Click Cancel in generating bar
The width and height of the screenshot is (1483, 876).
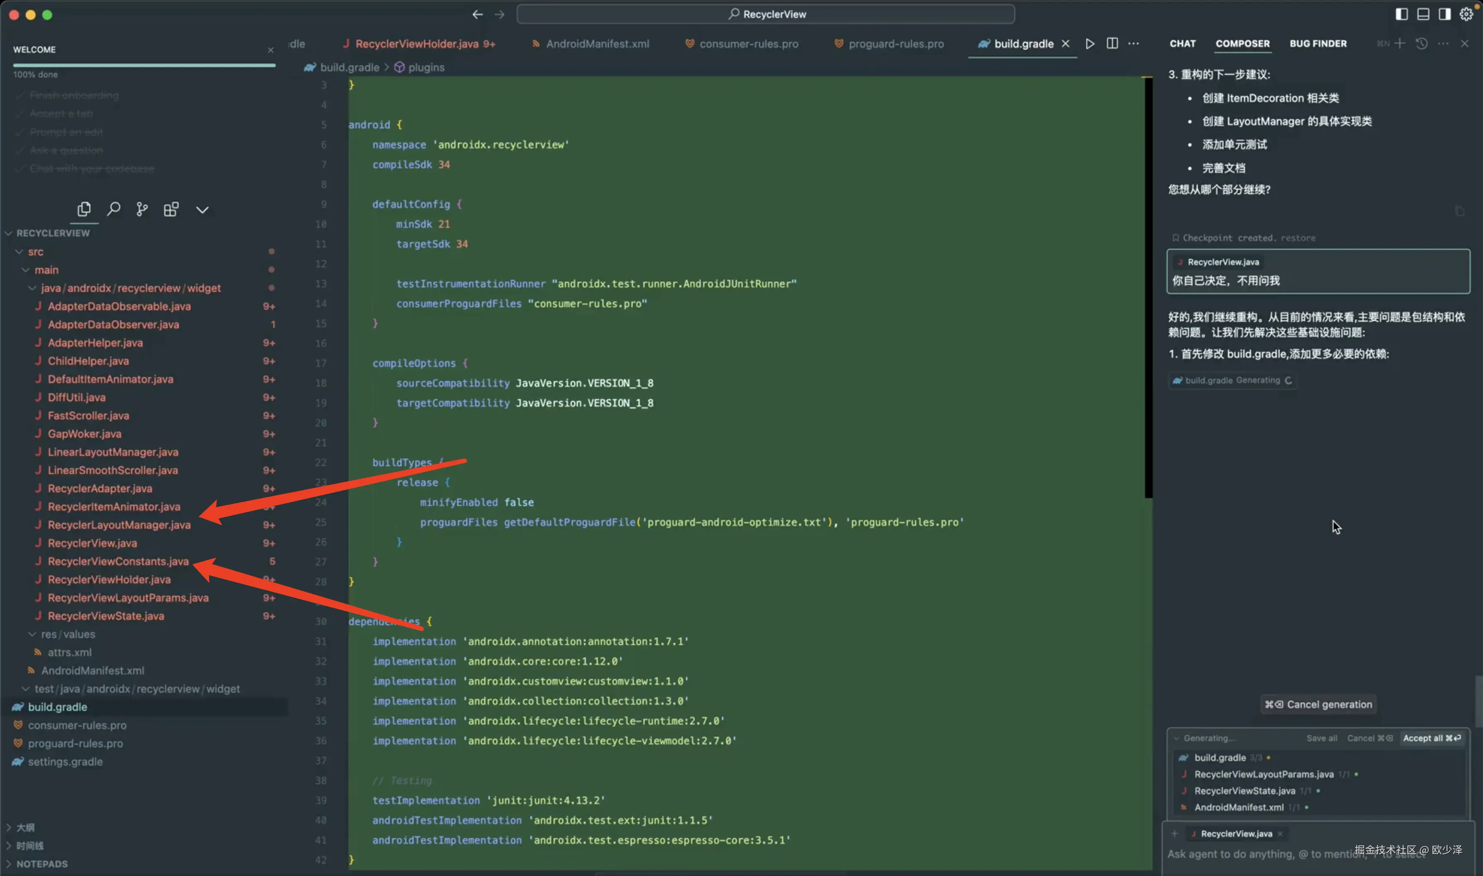tap(1370, 738)
